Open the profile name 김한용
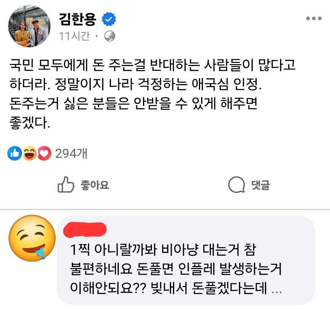The height and width of the screenshot is (309, 330). (78, 20)
